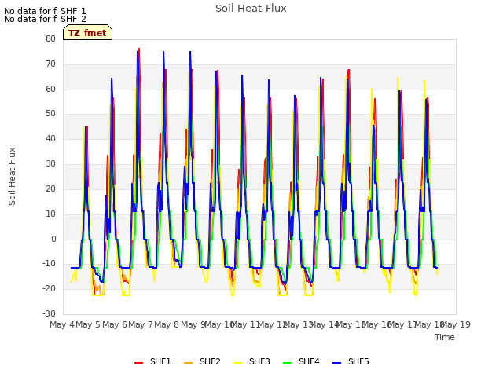
Task: Click the 10 y-axis tick label
Action: click(x=50, y=214)
